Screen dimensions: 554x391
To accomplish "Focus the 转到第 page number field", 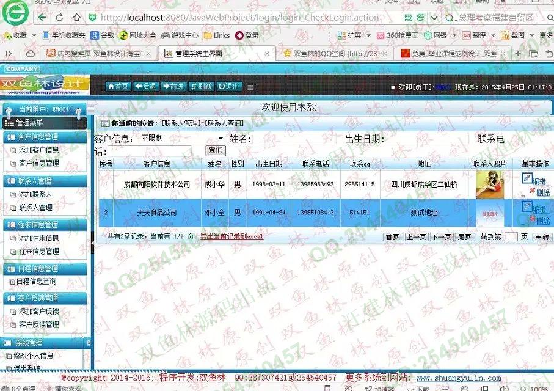I will click(x=511, y=237).
